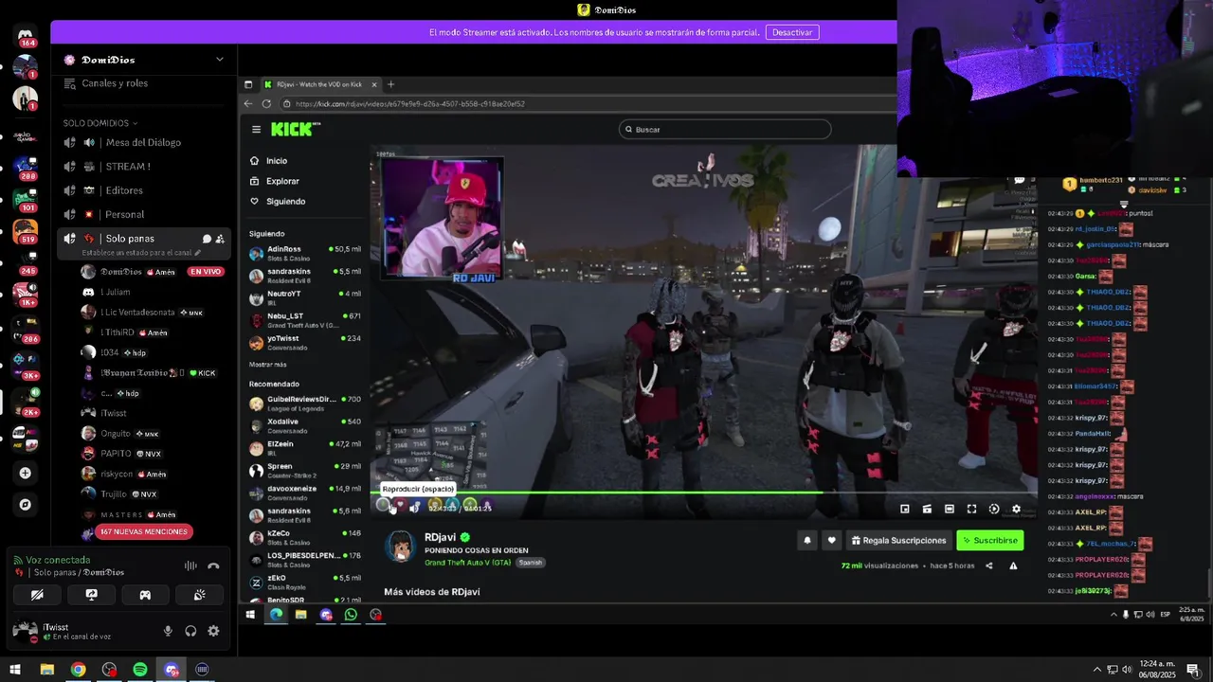
Task: Enter fullscreen on Kick player
Action: coord(971,509)
